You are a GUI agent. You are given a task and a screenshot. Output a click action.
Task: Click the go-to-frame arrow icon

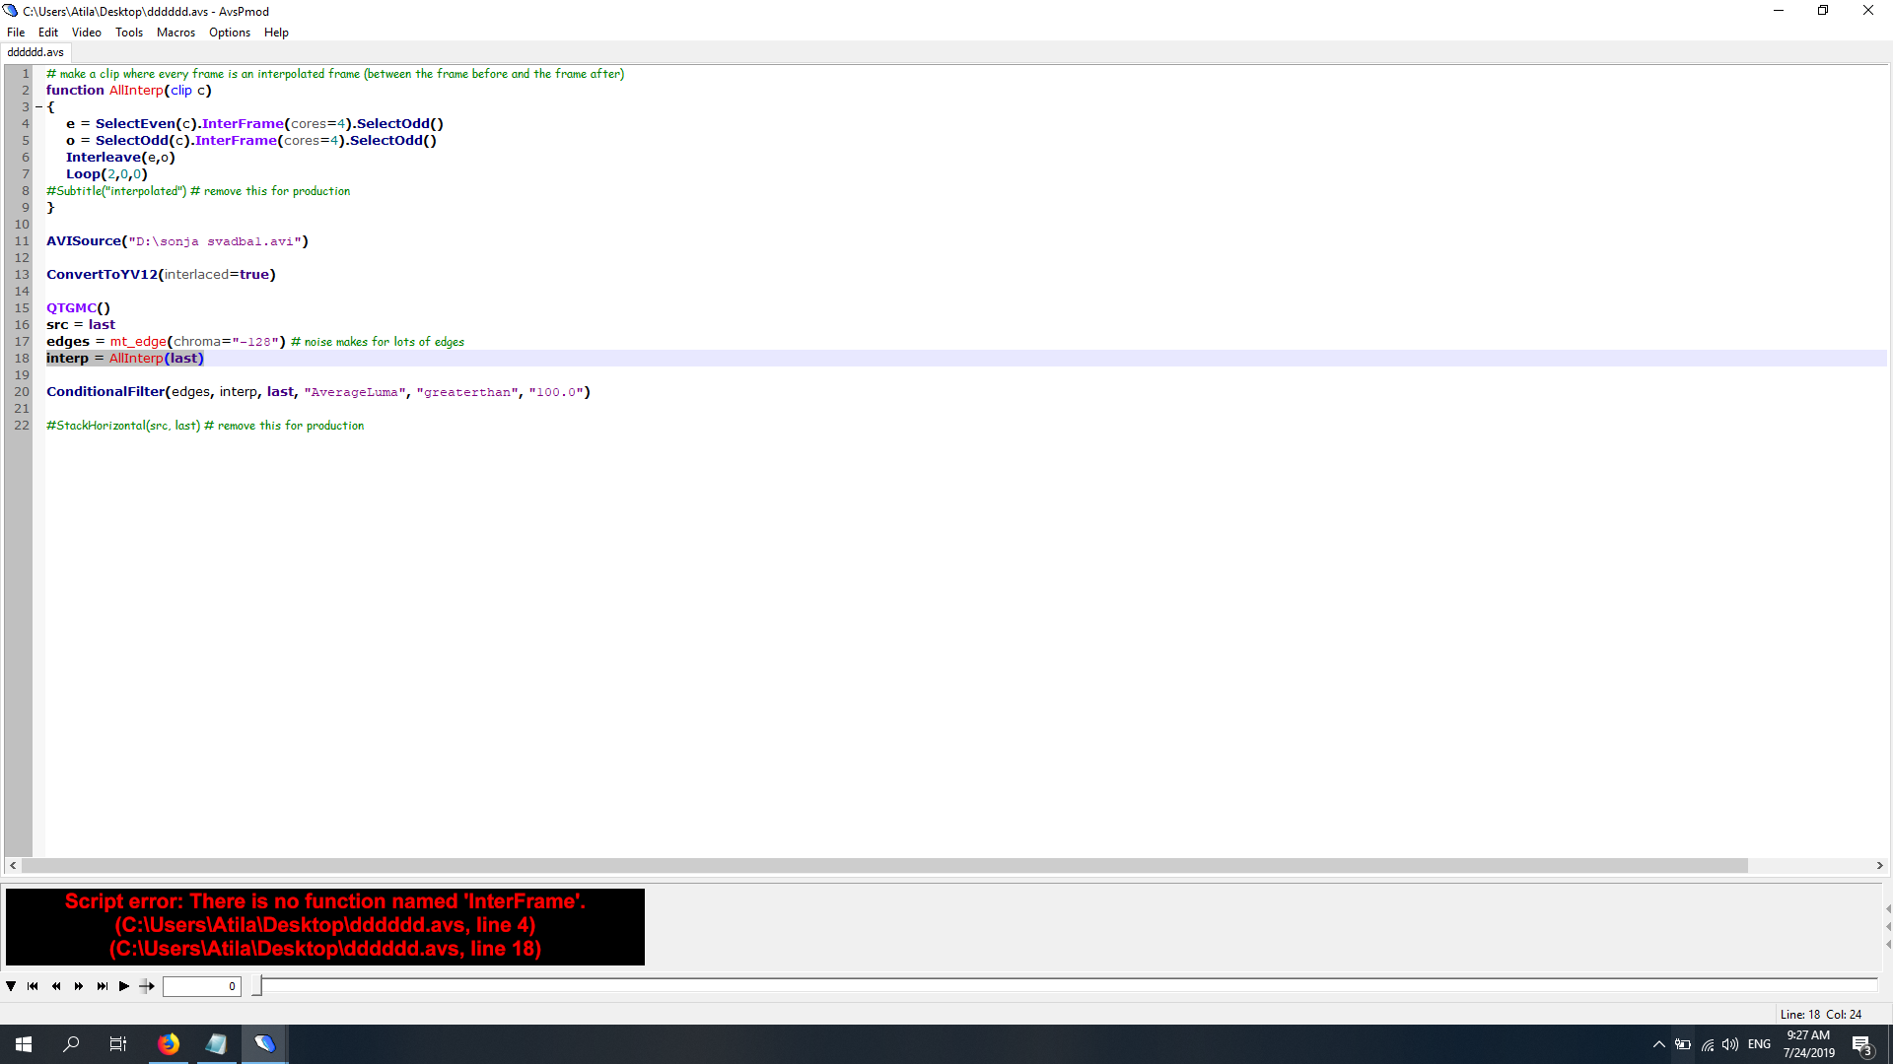point(147,986)
